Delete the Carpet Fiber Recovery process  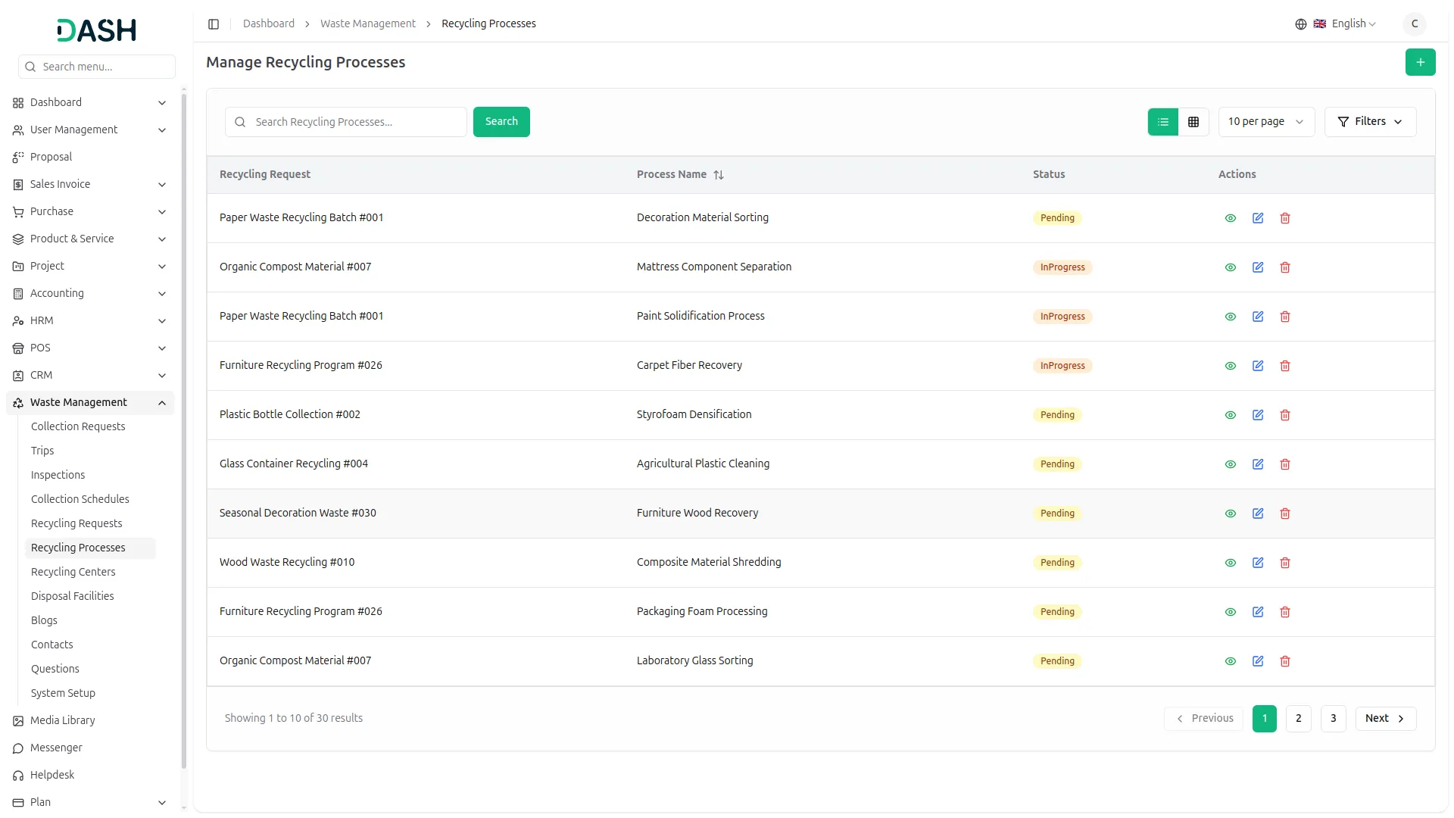pos(1284,366)
